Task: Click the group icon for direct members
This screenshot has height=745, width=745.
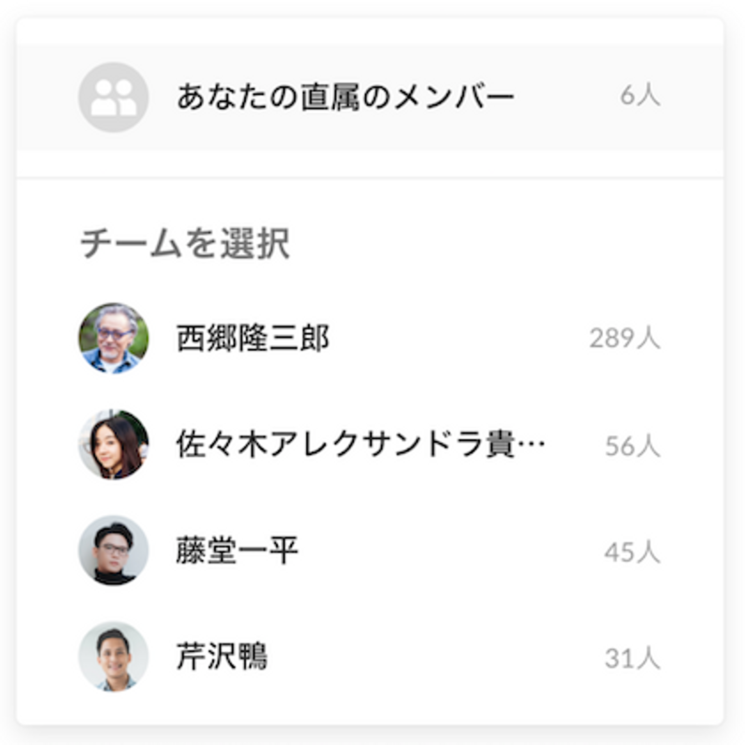Action: click(x=113, y=97)
